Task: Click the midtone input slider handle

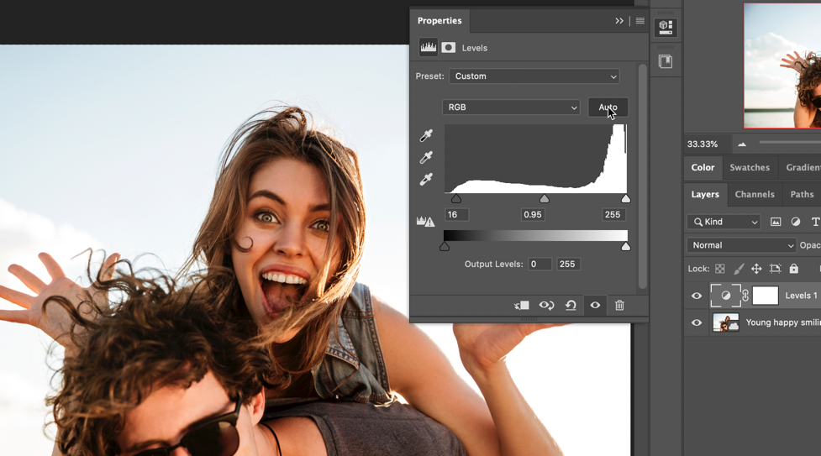Action: [x=545, y=199]
